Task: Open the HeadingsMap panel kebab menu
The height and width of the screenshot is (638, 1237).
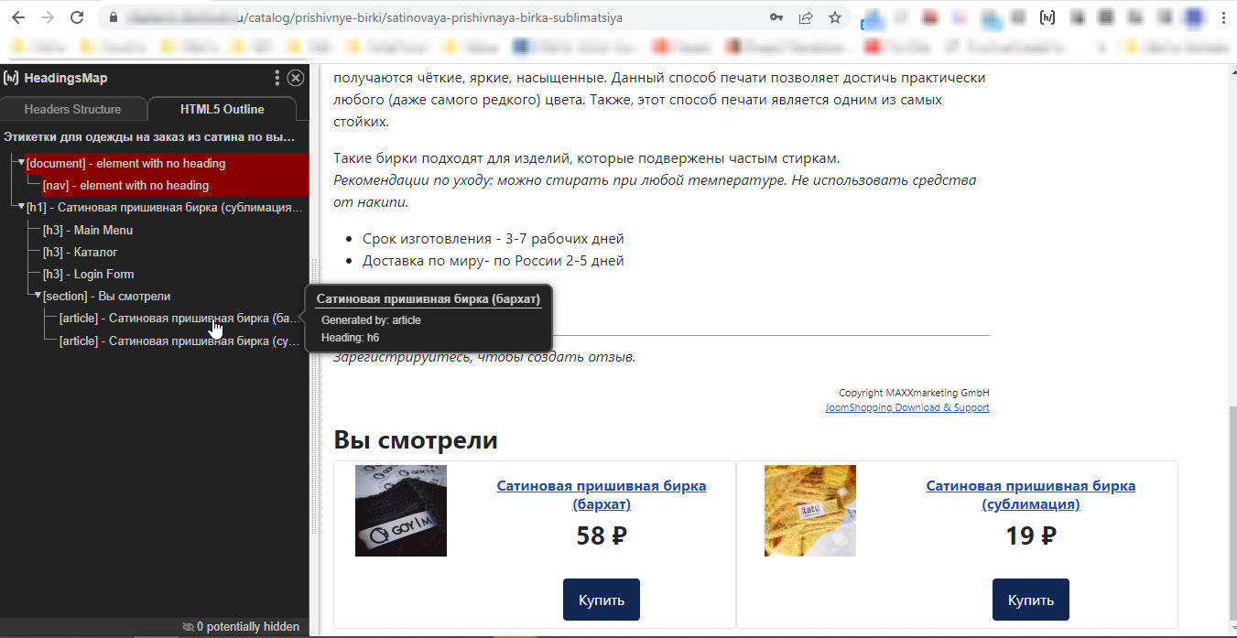Action: click(x=277, y=78)
